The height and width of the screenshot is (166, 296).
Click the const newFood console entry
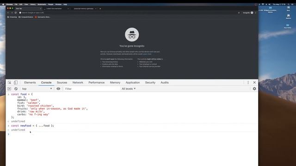tap(32, 125)
